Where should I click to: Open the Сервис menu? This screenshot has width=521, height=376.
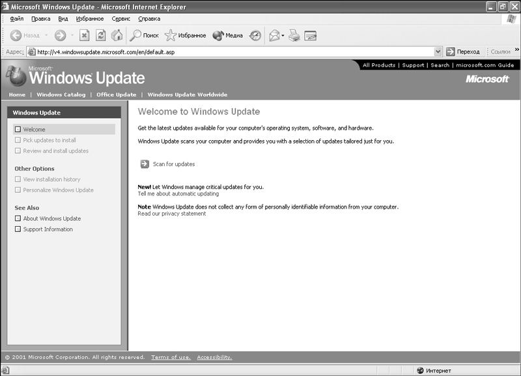[121, 19]
